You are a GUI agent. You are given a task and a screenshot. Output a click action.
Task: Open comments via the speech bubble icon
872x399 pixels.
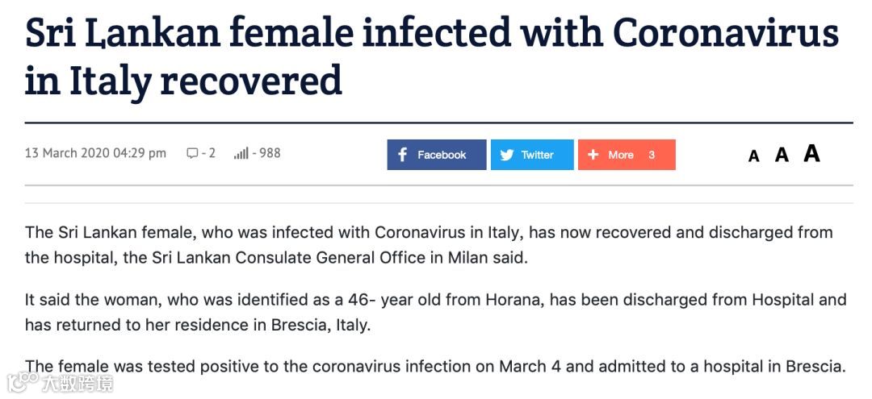click(x=192, y=153)
